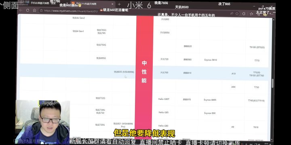The height and width of the screenshot is (145, 291).
Task: Click the streamer webcam thumbnail
Action: [42, 122]
